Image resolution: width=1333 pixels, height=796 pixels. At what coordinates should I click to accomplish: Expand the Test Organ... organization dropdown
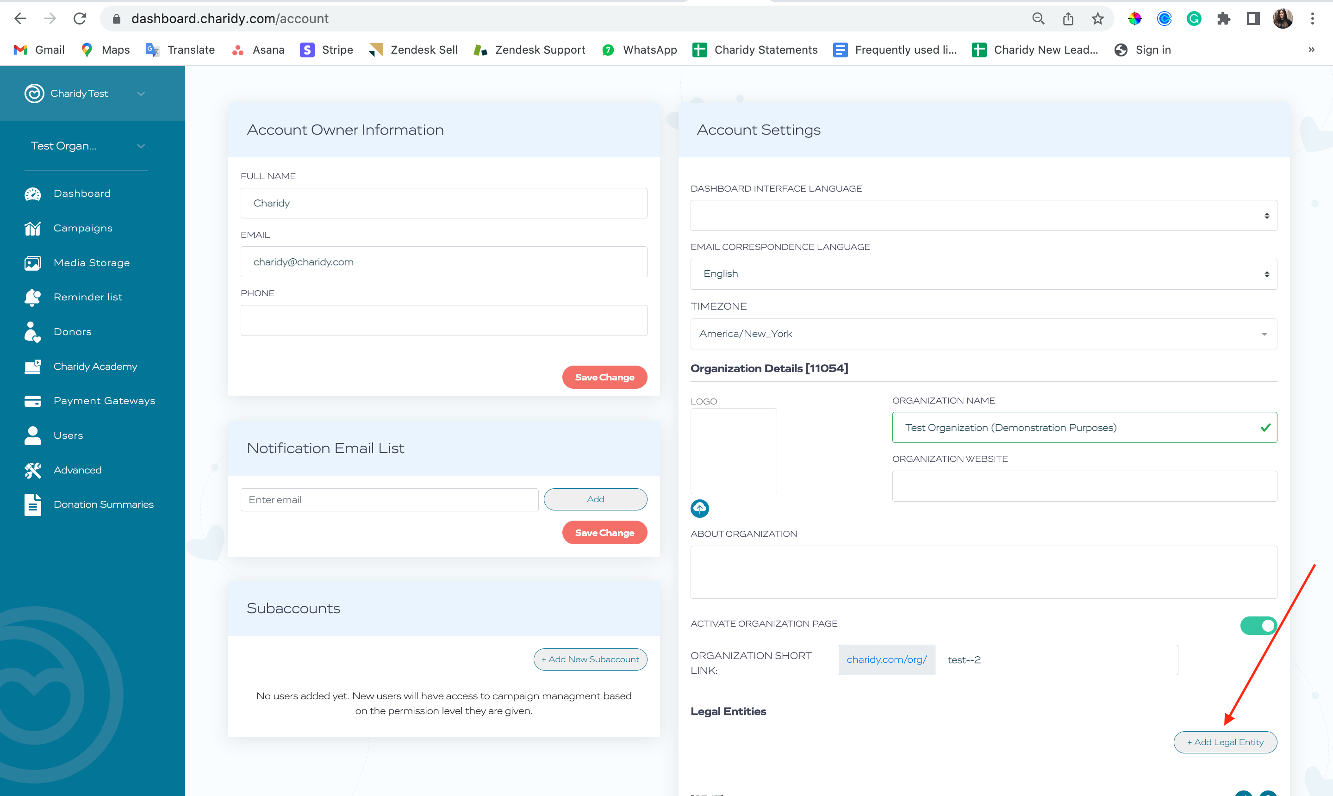[141, 146]
